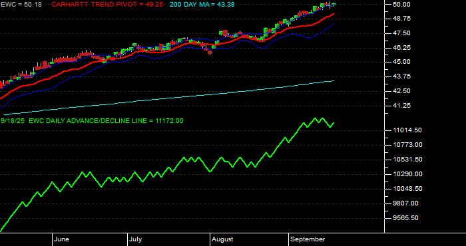The width and height of the screenshot is (466, 246).
Task: Click the 46.25 price axis value
Action: pyautogui.click(x=401, y=47)
